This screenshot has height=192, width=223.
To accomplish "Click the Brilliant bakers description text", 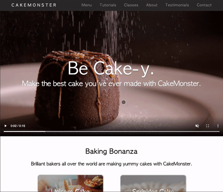I will tap(111, 164).
